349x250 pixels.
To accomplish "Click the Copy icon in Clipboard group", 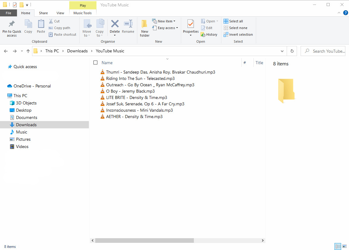I will click(x=28, y=24).
